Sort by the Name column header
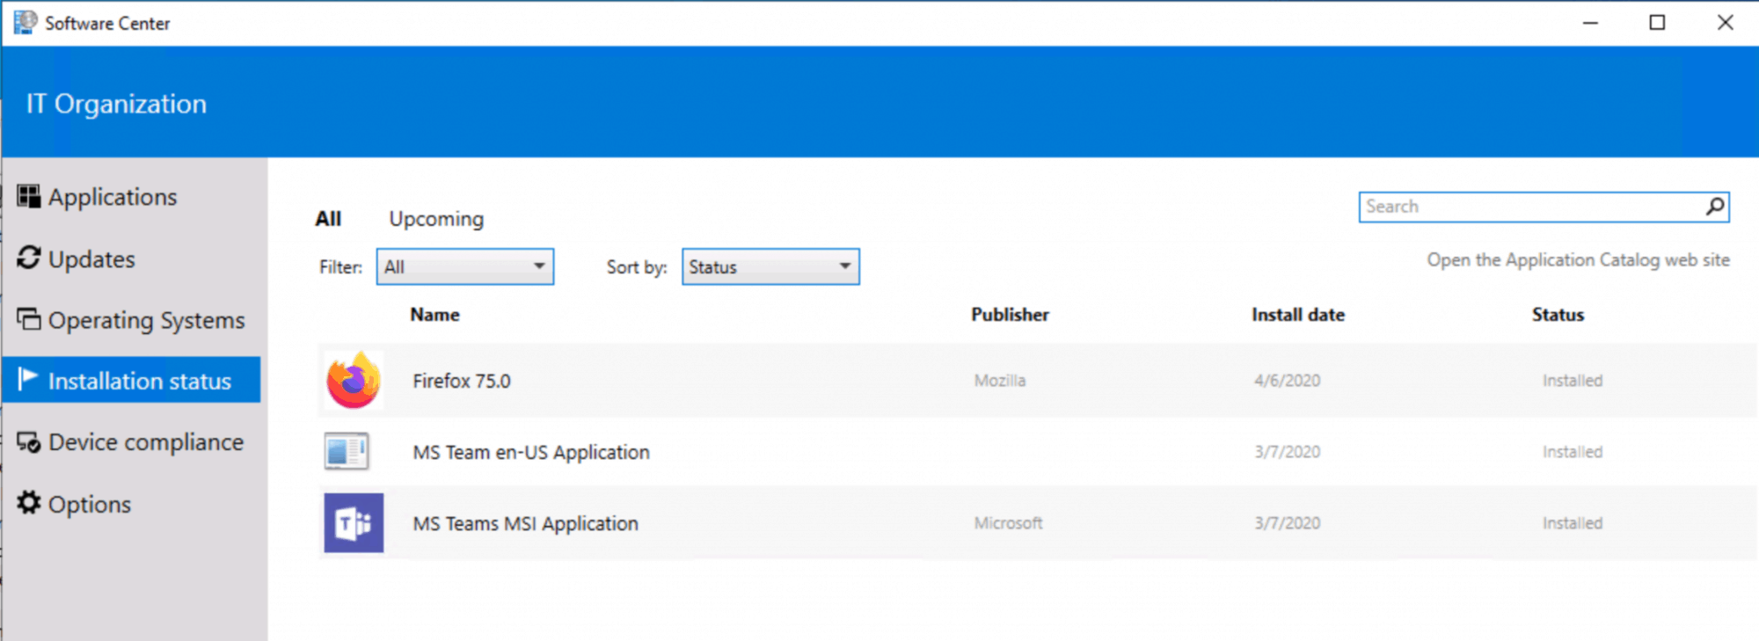Viewport: 1759px width, 641px height. coord(434,315)
